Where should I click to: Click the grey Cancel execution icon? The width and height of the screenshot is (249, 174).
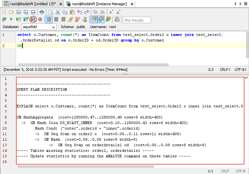(40, 19)
